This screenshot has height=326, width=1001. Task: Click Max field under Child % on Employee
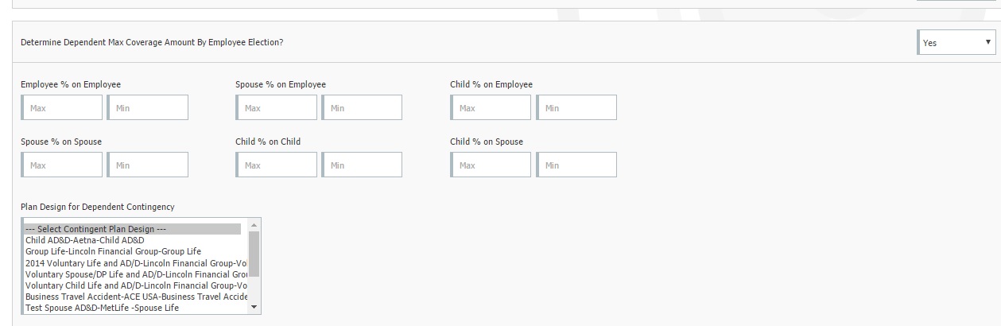(491, 107)
